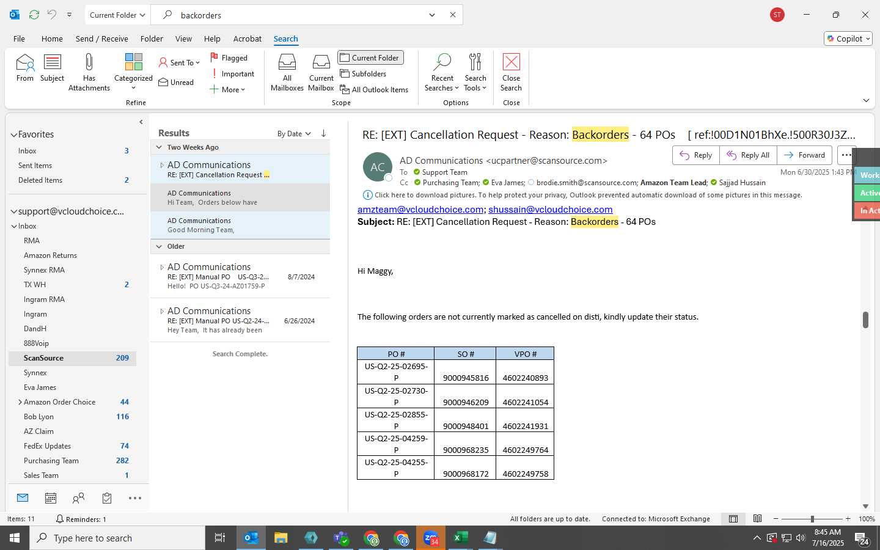Open Recent Searches list
This screenshot has height=550, width=880.
point(442,72)
